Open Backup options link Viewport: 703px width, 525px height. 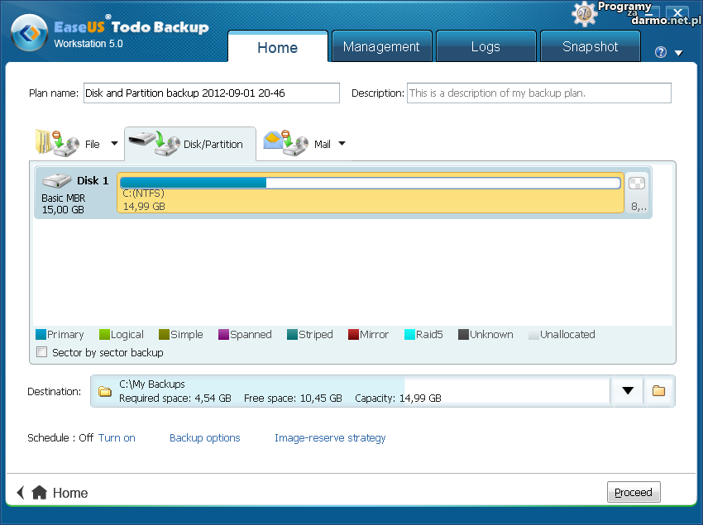tap(204, 438)
